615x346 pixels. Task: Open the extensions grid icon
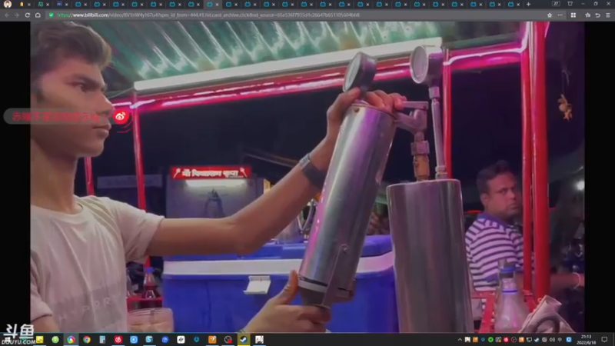coord(573,15)
